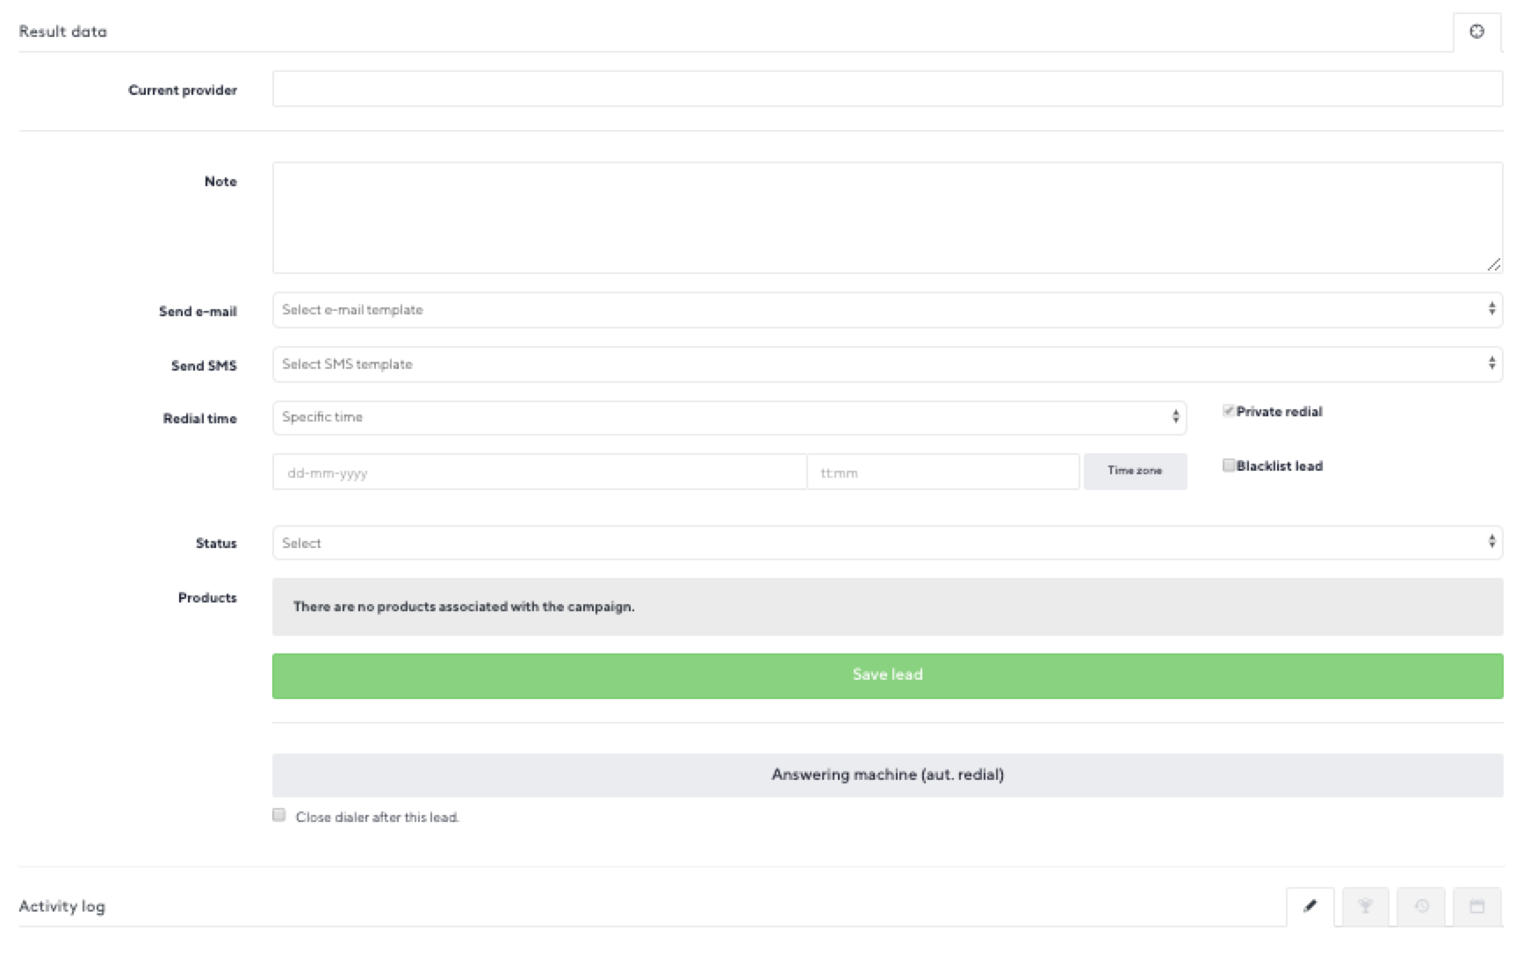Focus the Current provider input field
The image size is (1516, 959).
(x=887, y=89)
